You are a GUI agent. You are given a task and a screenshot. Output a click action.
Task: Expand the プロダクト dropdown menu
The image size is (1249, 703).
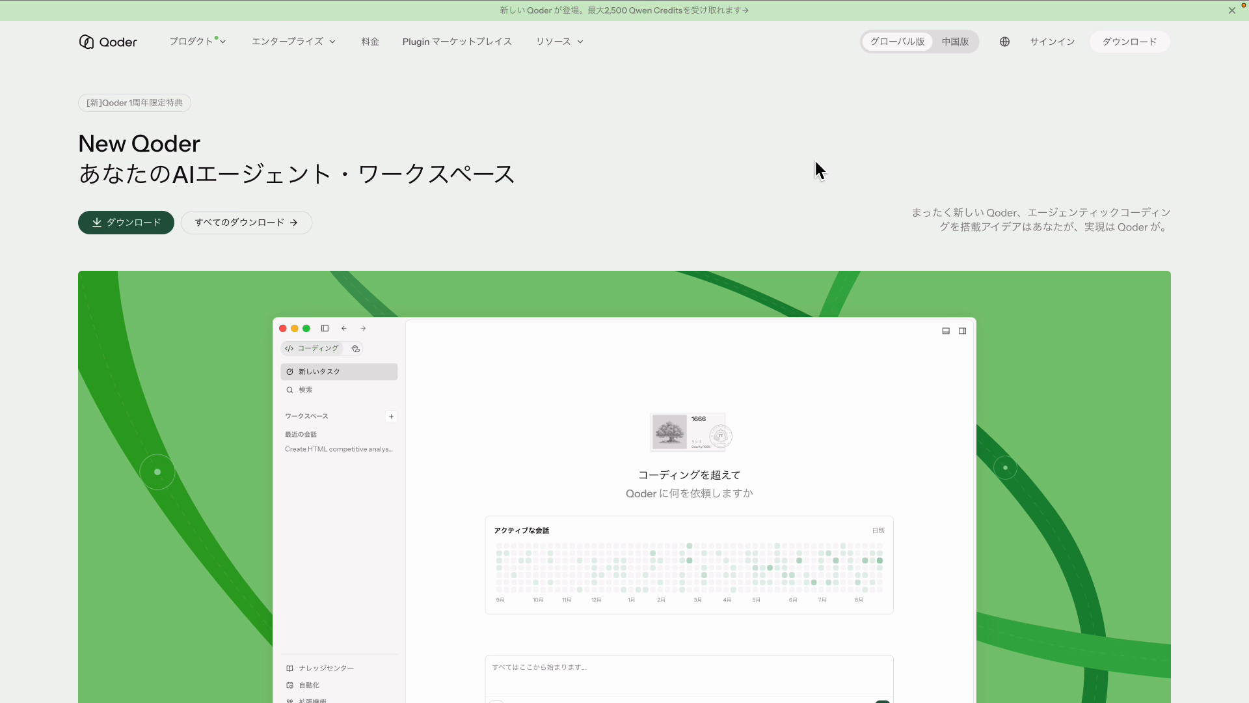tap(198, 41)
